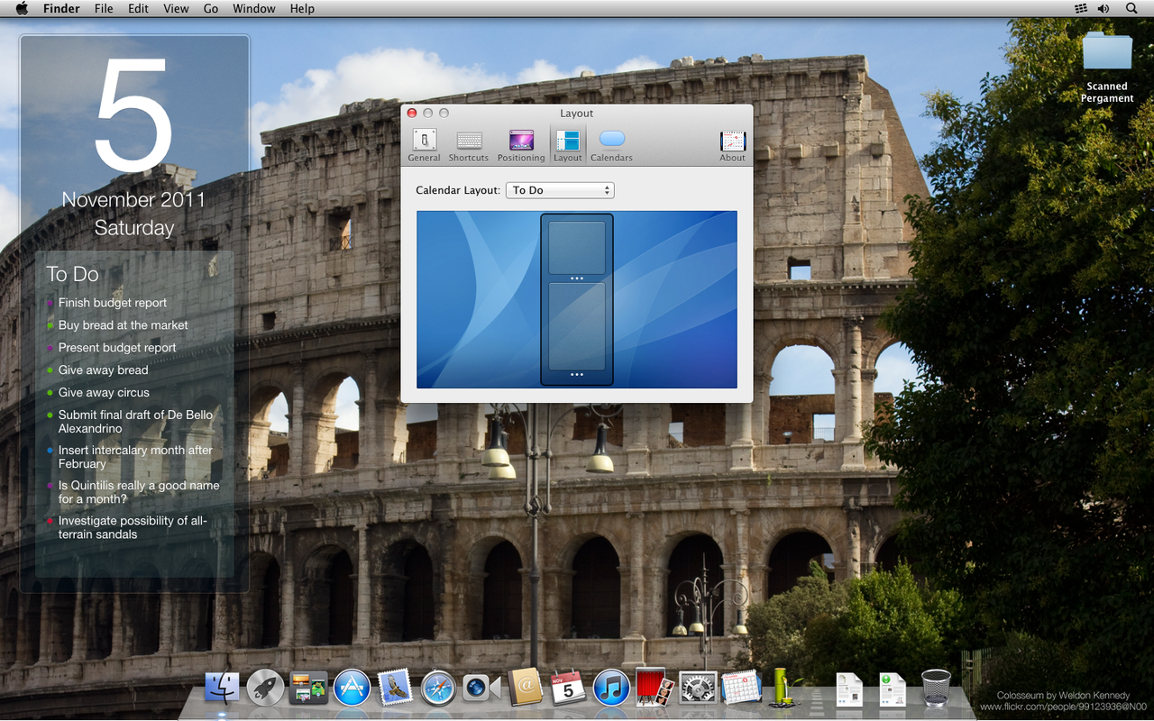The height and width of the screenshot is (721, 1154).
Task: Open the Trash in the Dock
Action: (936, 688)
